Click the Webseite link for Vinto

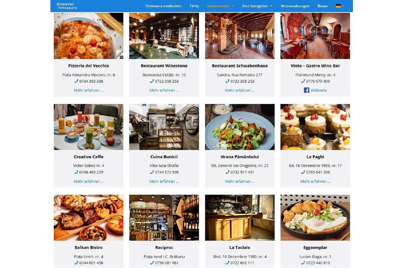pos(319,90)
